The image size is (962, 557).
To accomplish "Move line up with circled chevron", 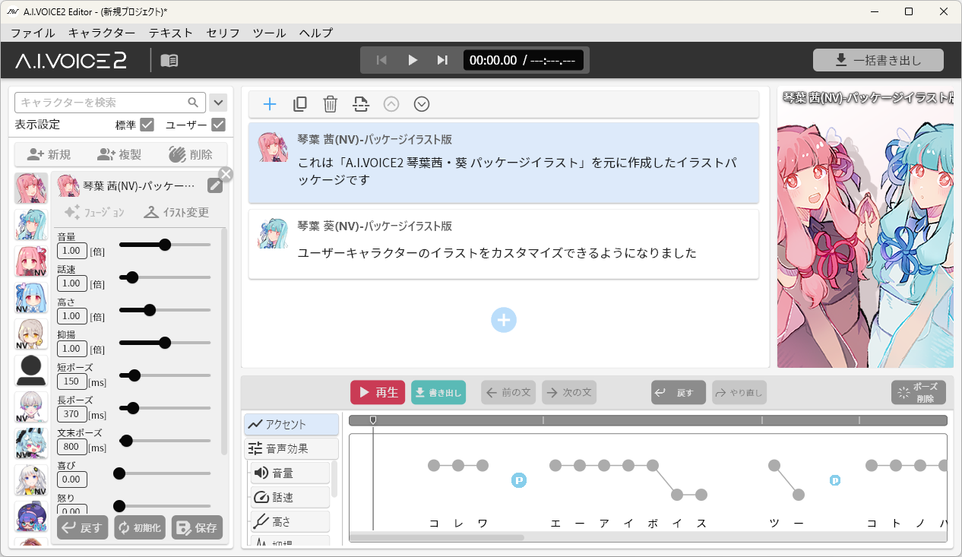I will [391, 104].
